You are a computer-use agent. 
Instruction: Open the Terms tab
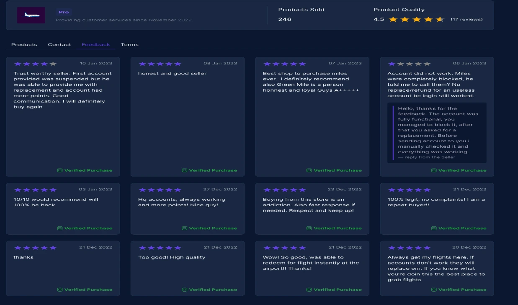pyautogui.click(x=130, y=44)
